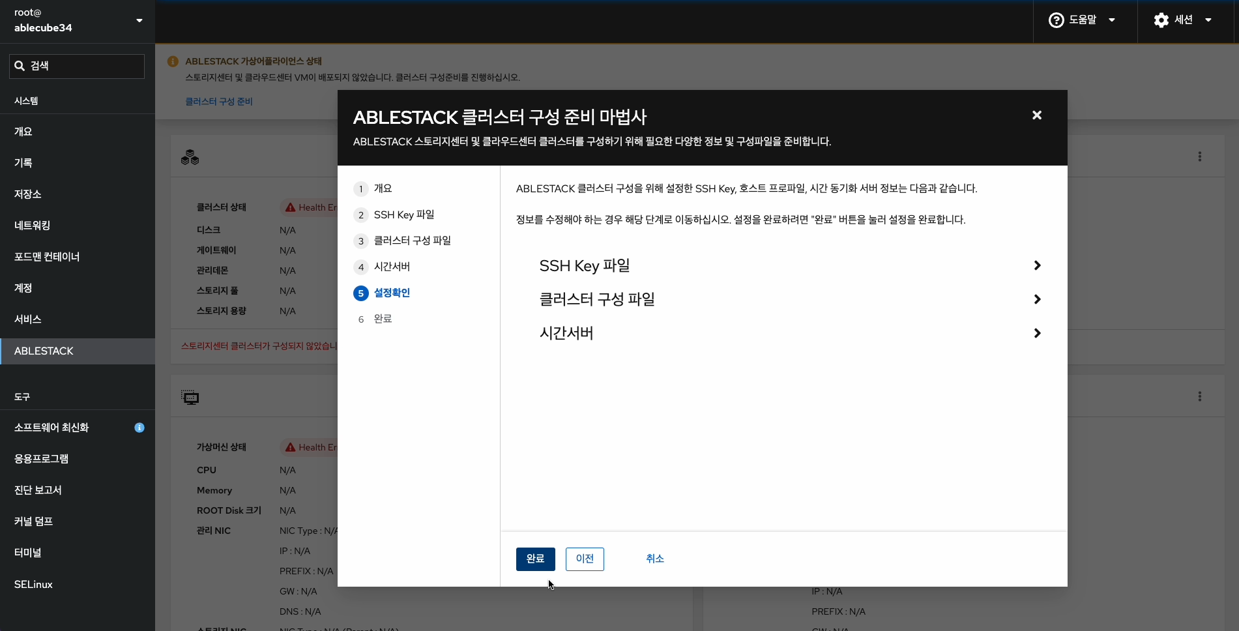This screenshot has height=631, width=1239.
Task: Click the 취소 cancel link
Action: click(x=655, y=559)
